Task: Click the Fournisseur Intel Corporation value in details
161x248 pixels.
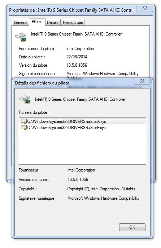Action: click(81, 170)
